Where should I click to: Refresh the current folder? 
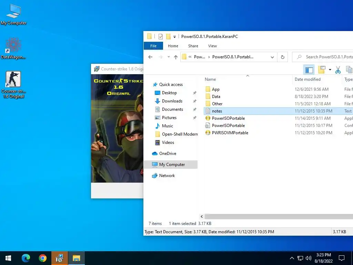coord(283,57)
